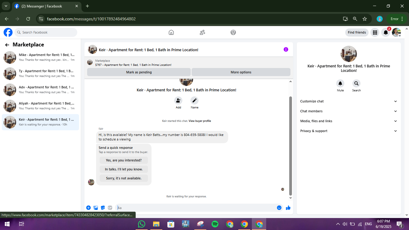Expand Chat members section
This screenshot has height=230, width=409.
pyautogui.click(x=349, y=111)
